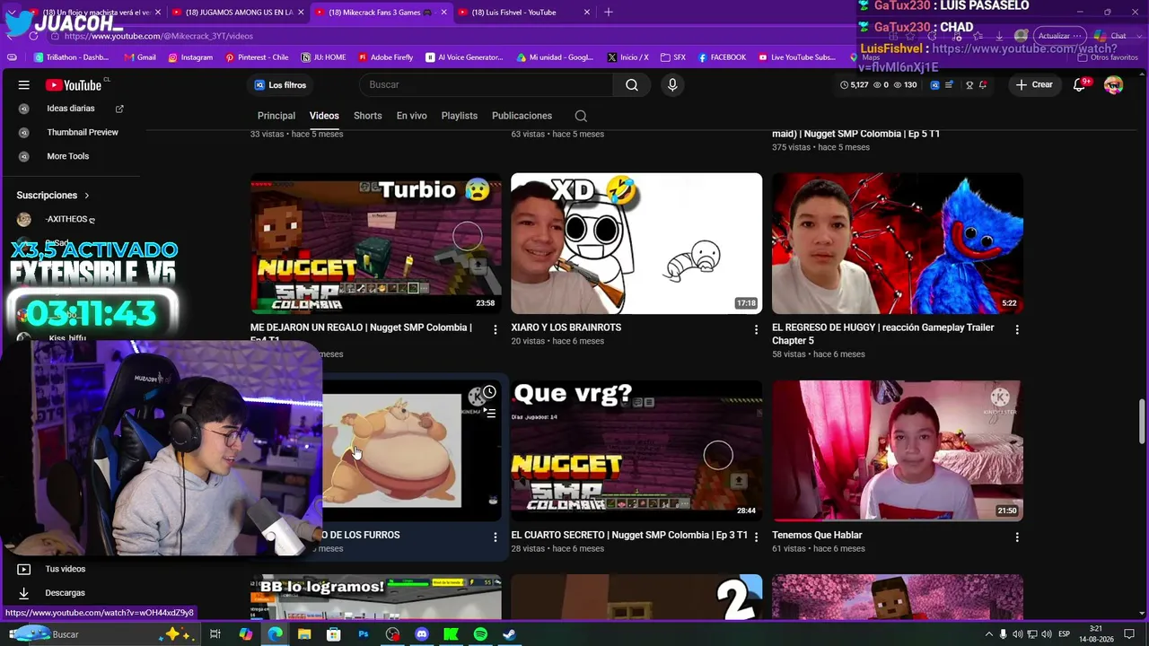1149x646 pixels.
Task: Add furros video to Watch Later
Action: (489, 392)
